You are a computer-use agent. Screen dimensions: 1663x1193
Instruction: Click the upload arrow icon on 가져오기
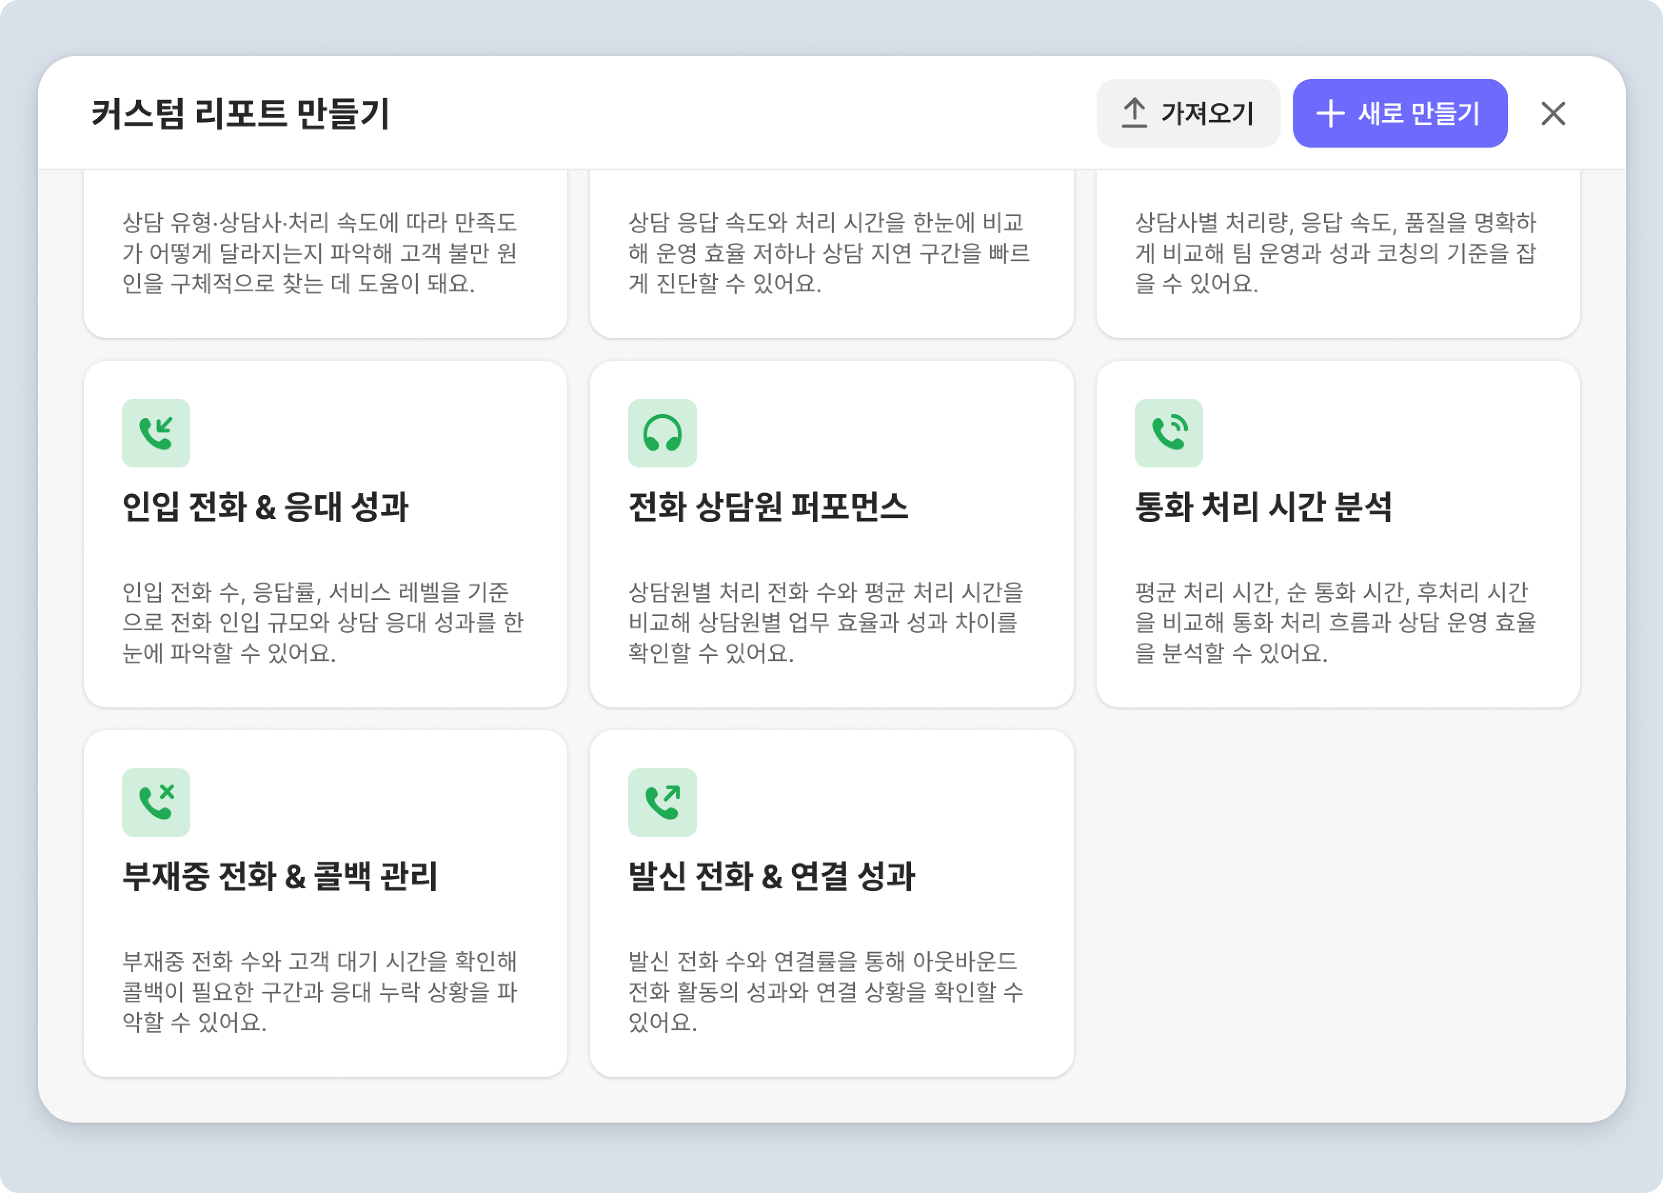pyautogui.click(x=1134, y=113)
